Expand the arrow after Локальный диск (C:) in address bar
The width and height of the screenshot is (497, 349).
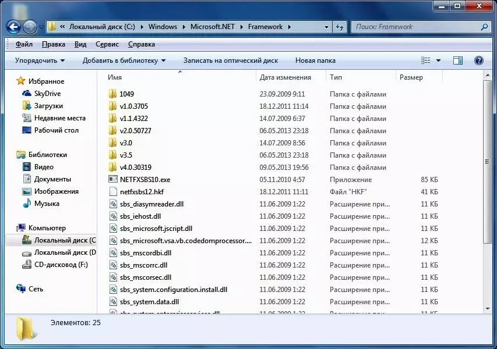click(142, 27)
